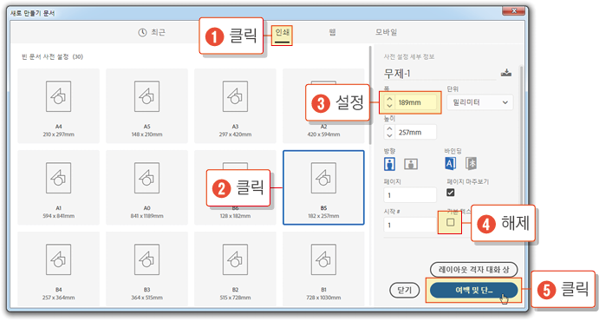Switch to the 모바일 tab
This screenshot has height=321, width=599.
[x=386, y=32]
